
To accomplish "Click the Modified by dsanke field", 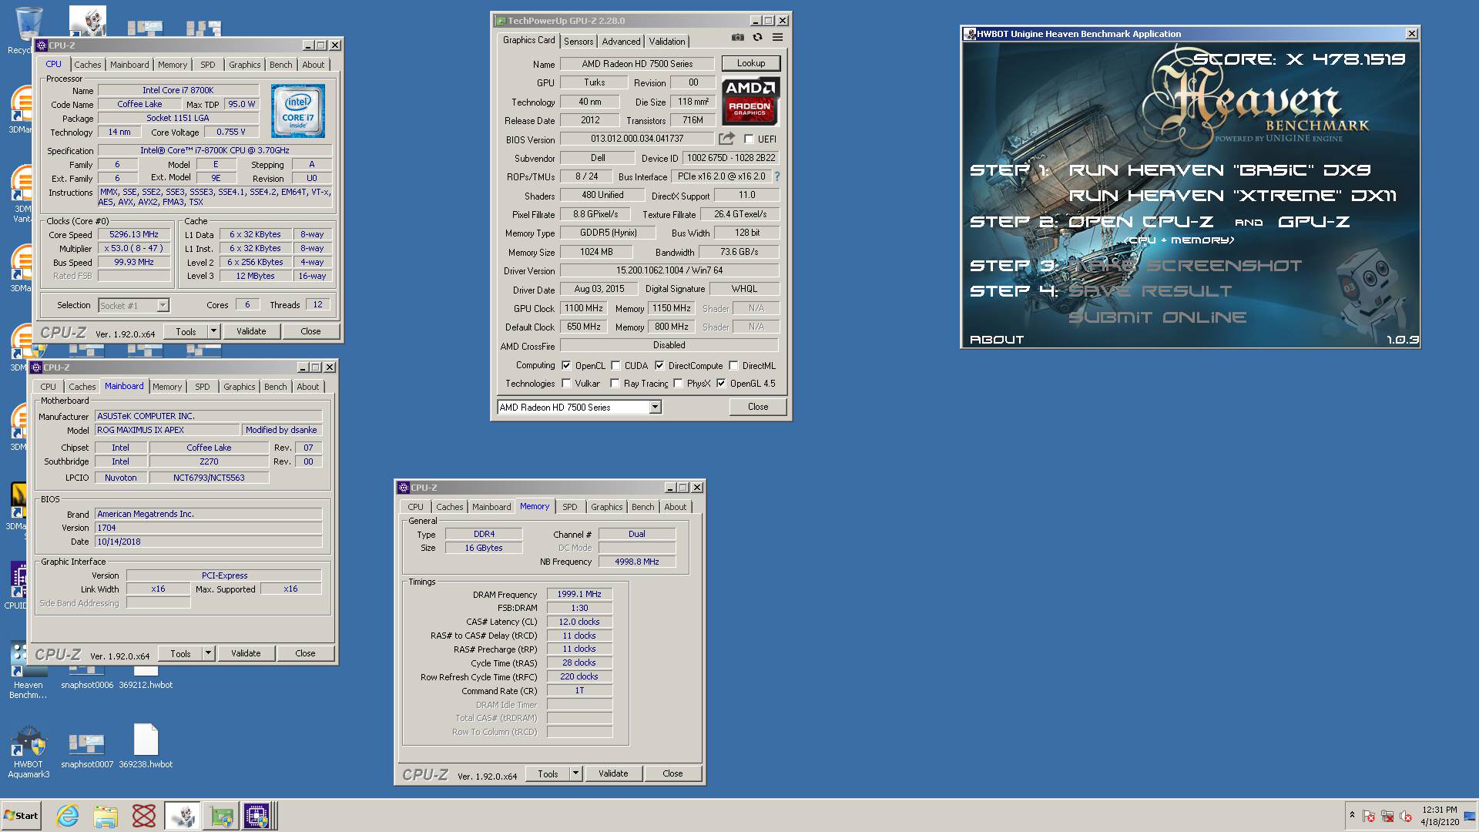I will (x=281, y=431).
